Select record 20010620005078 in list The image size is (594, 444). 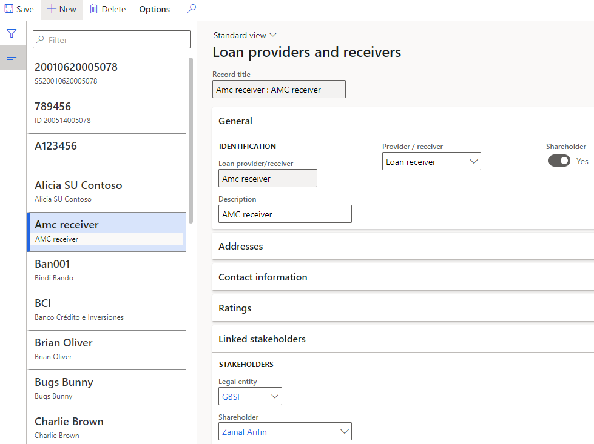107,74
